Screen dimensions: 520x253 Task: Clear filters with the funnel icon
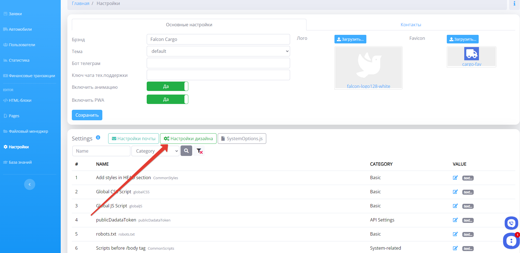[199, 151]
